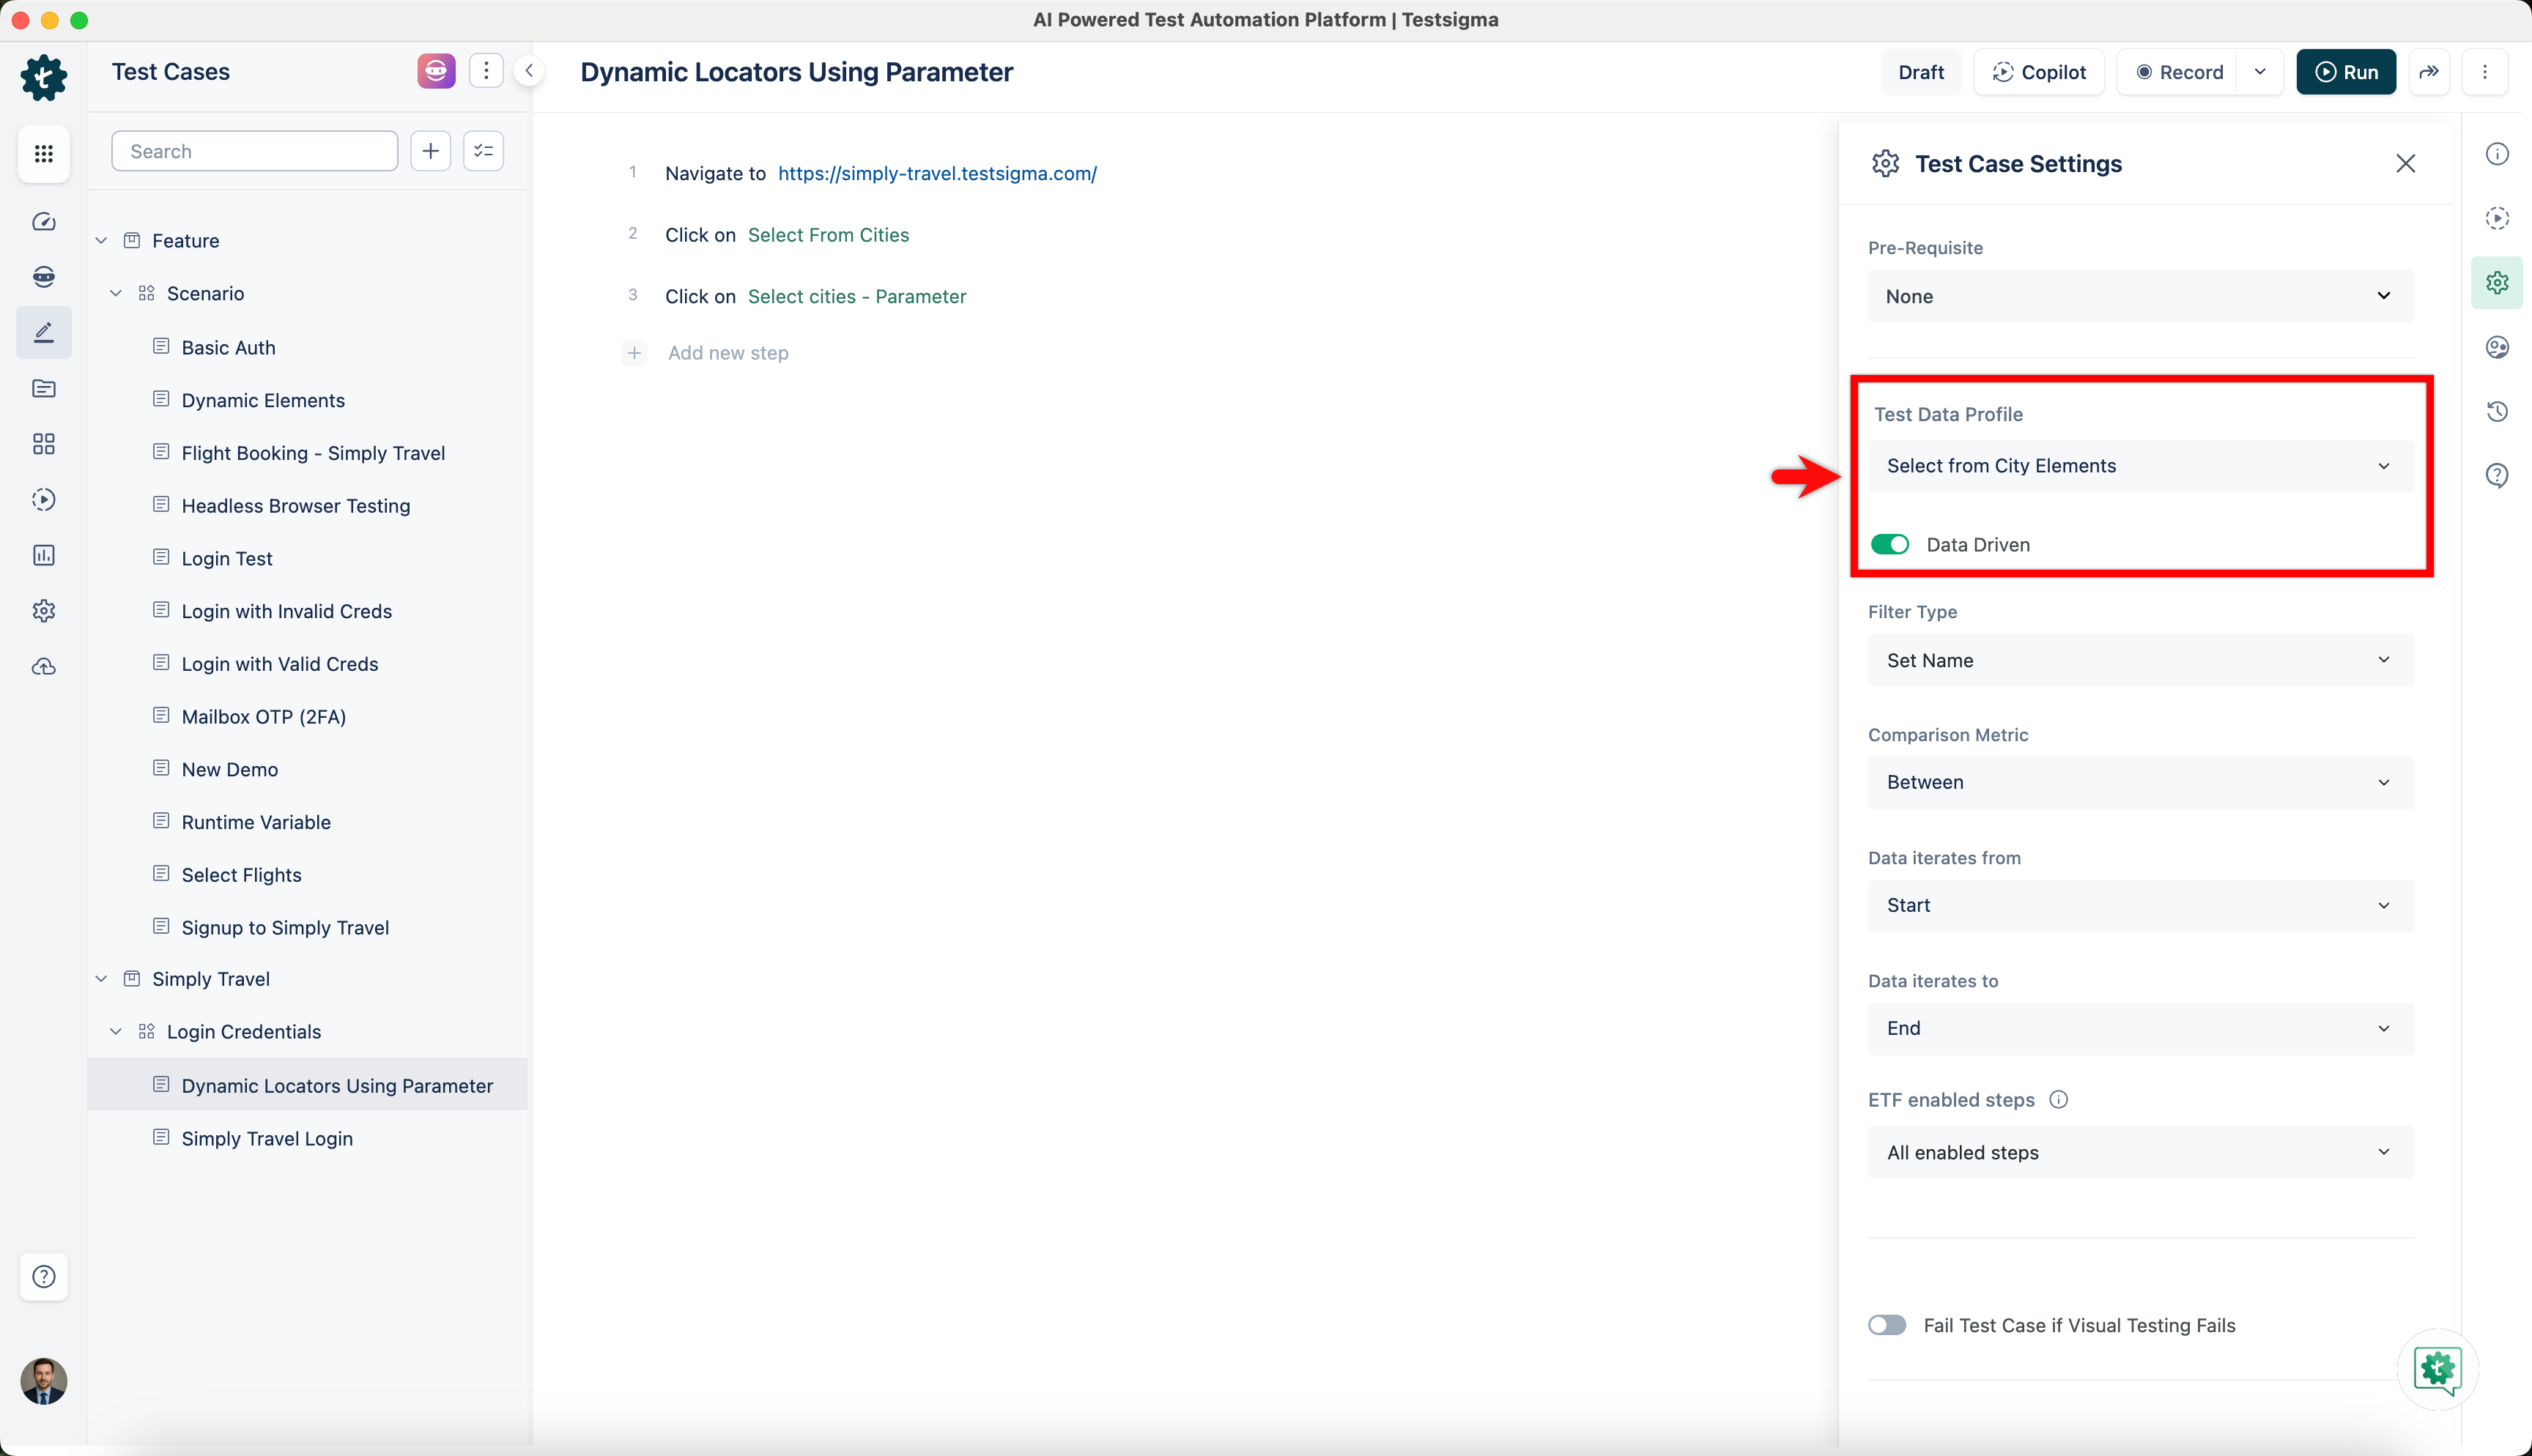Open the dashboard gauge icon
Viewport: 2532px width, 1456px height.
[43, 222]
